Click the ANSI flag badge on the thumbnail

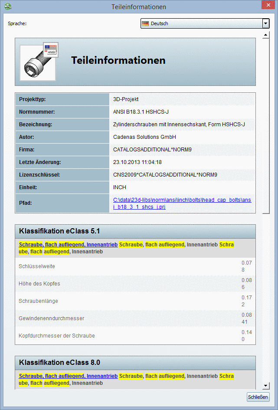[x=51, y=49]
